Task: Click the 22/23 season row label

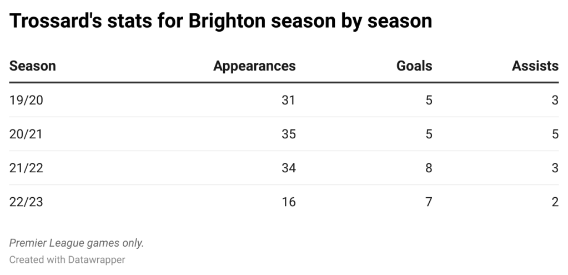Action: [x=26, y=202]
